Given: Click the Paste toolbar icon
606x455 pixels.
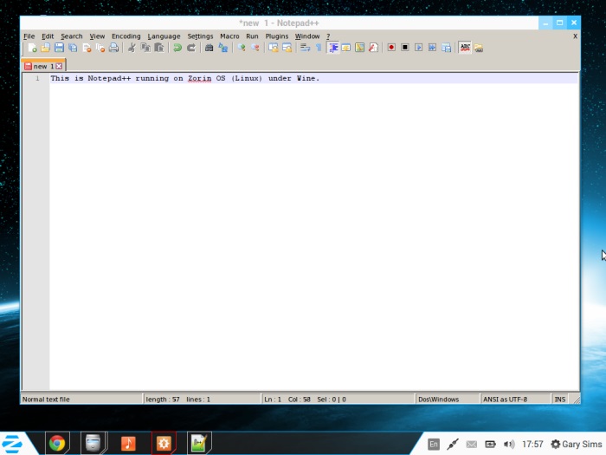Looking at the screenshot, I should tap(158, 48).
